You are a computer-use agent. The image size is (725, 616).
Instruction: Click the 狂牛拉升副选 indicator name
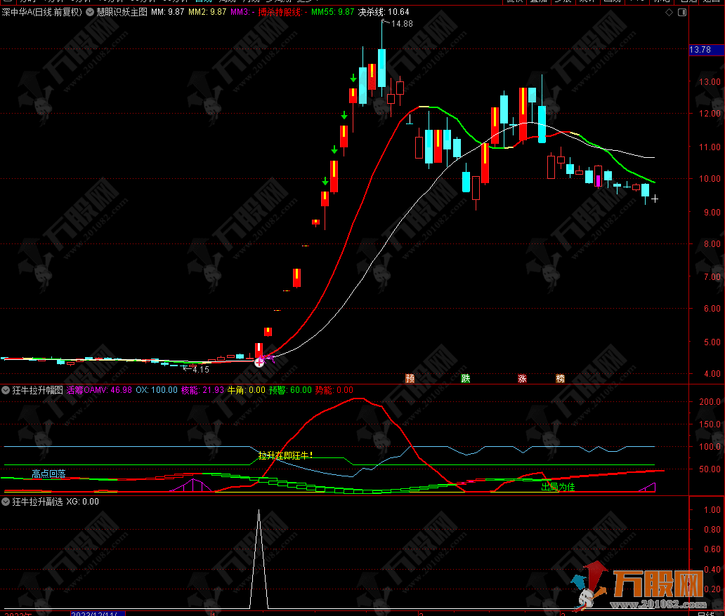[37, 502]
